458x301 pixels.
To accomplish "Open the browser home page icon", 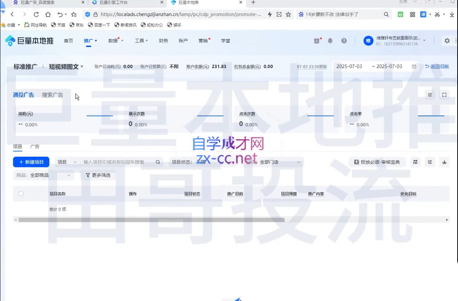I will coord(48,14).
